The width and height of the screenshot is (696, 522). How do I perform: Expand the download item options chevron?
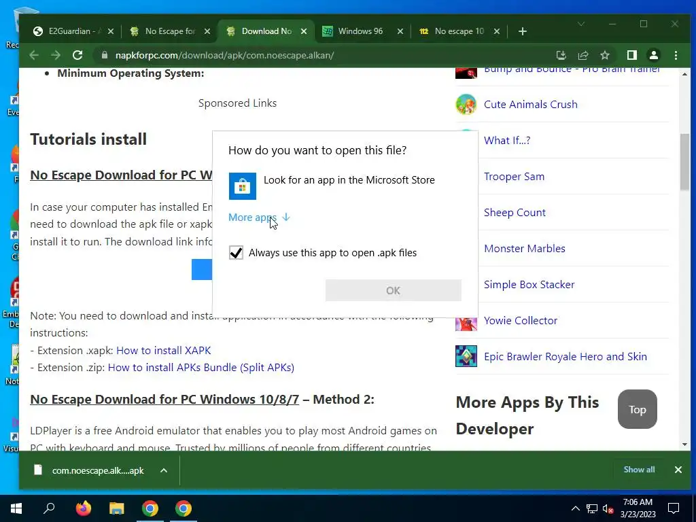[x=164, y=470]
